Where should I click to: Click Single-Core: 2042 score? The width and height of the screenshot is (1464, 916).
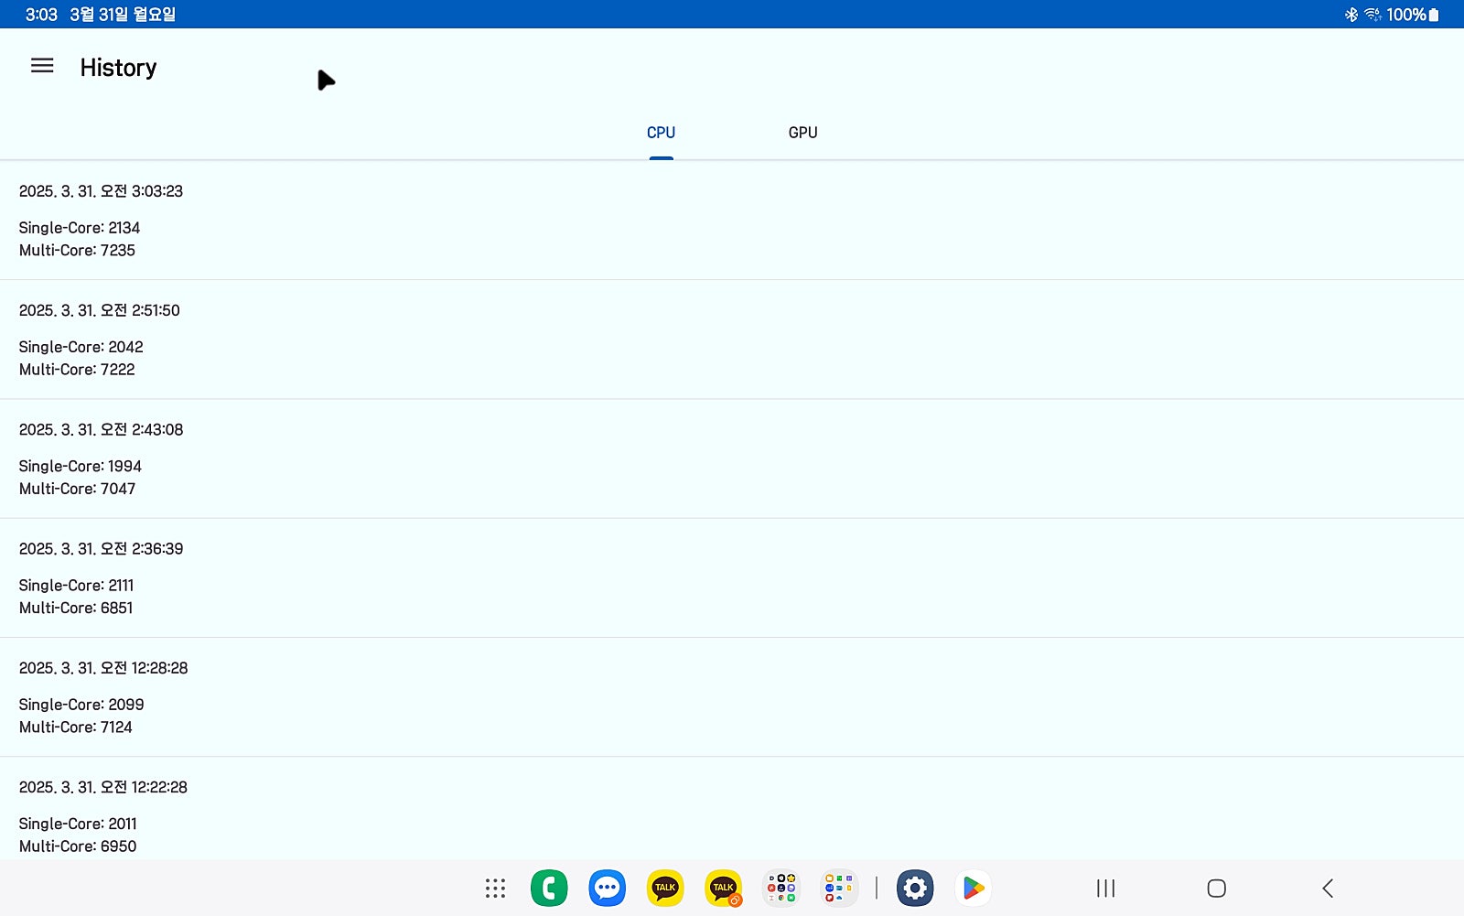[81, 347]
